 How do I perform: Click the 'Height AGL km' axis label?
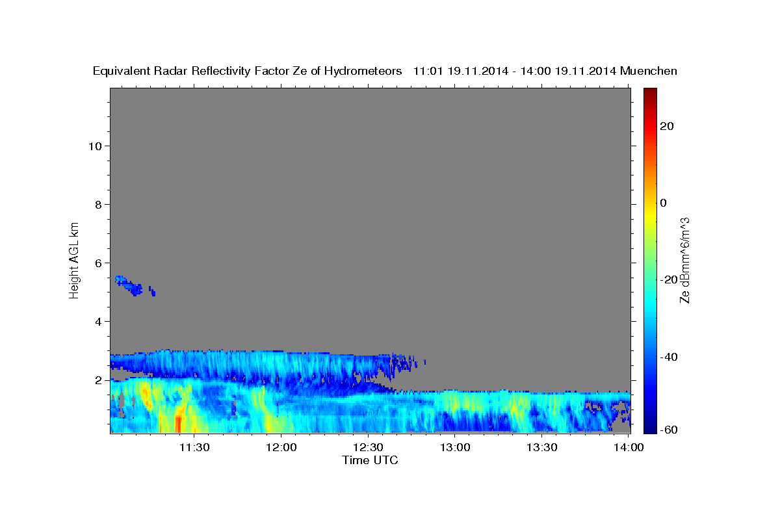pyautogui.click(x=74, y=259)
